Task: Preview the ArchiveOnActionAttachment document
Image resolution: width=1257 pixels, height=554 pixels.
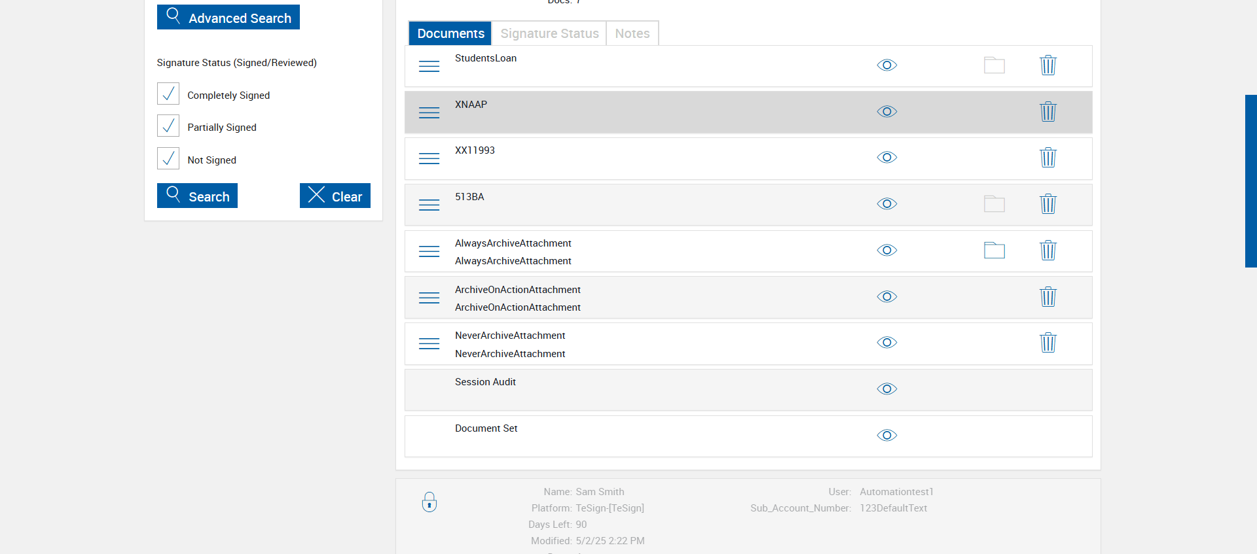Action: [x=887, y=297]
